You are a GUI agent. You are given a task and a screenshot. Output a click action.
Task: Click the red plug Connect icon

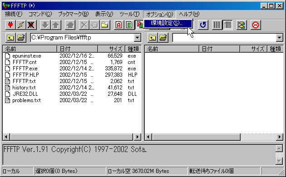pyautogui.click(x=10, y=25)
